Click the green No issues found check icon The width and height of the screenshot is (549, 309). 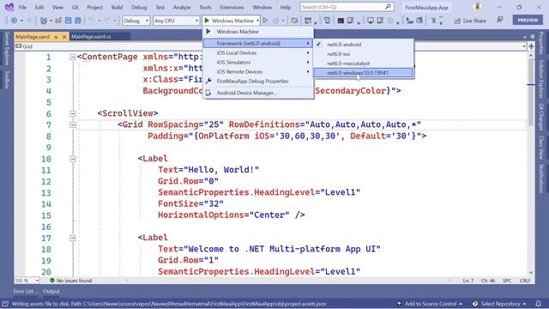pos(52,281)
